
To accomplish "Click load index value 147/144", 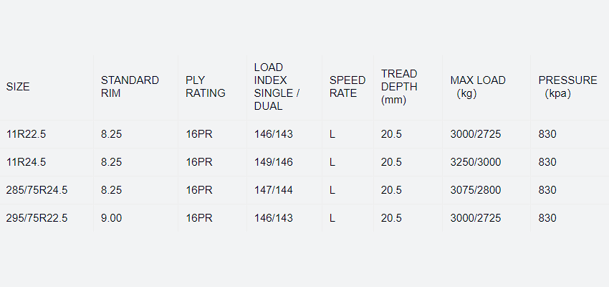I will 274,190.
